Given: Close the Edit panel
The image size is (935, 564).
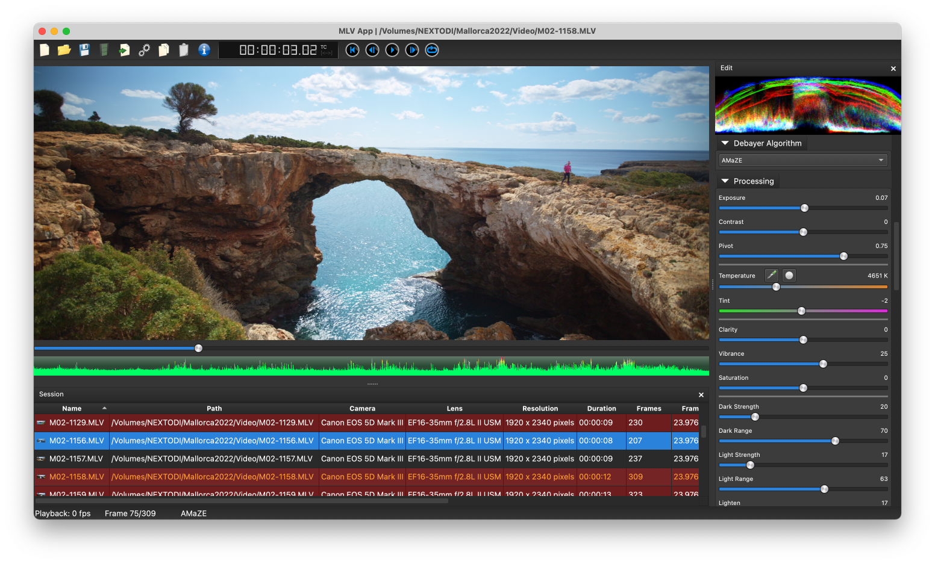Looking at the screenshot, I should click(893, 69).
